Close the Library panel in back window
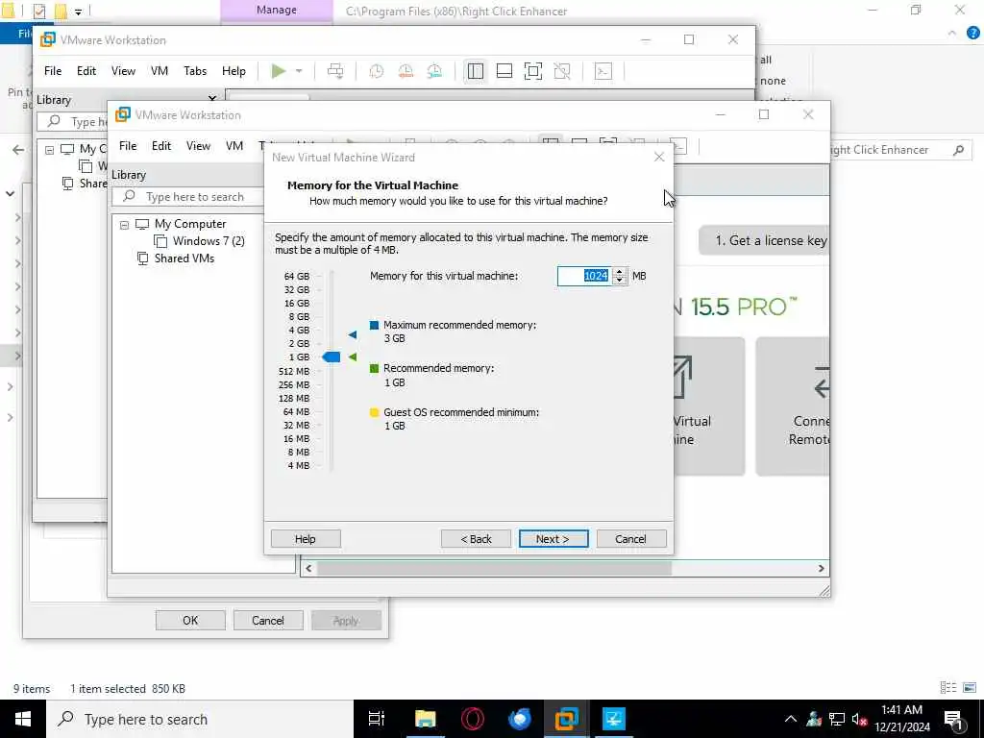 pos(212,99)
